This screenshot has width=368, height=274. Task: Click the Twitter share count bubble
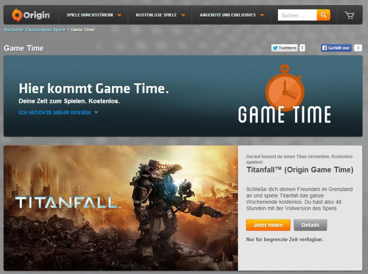coord(302,48)
